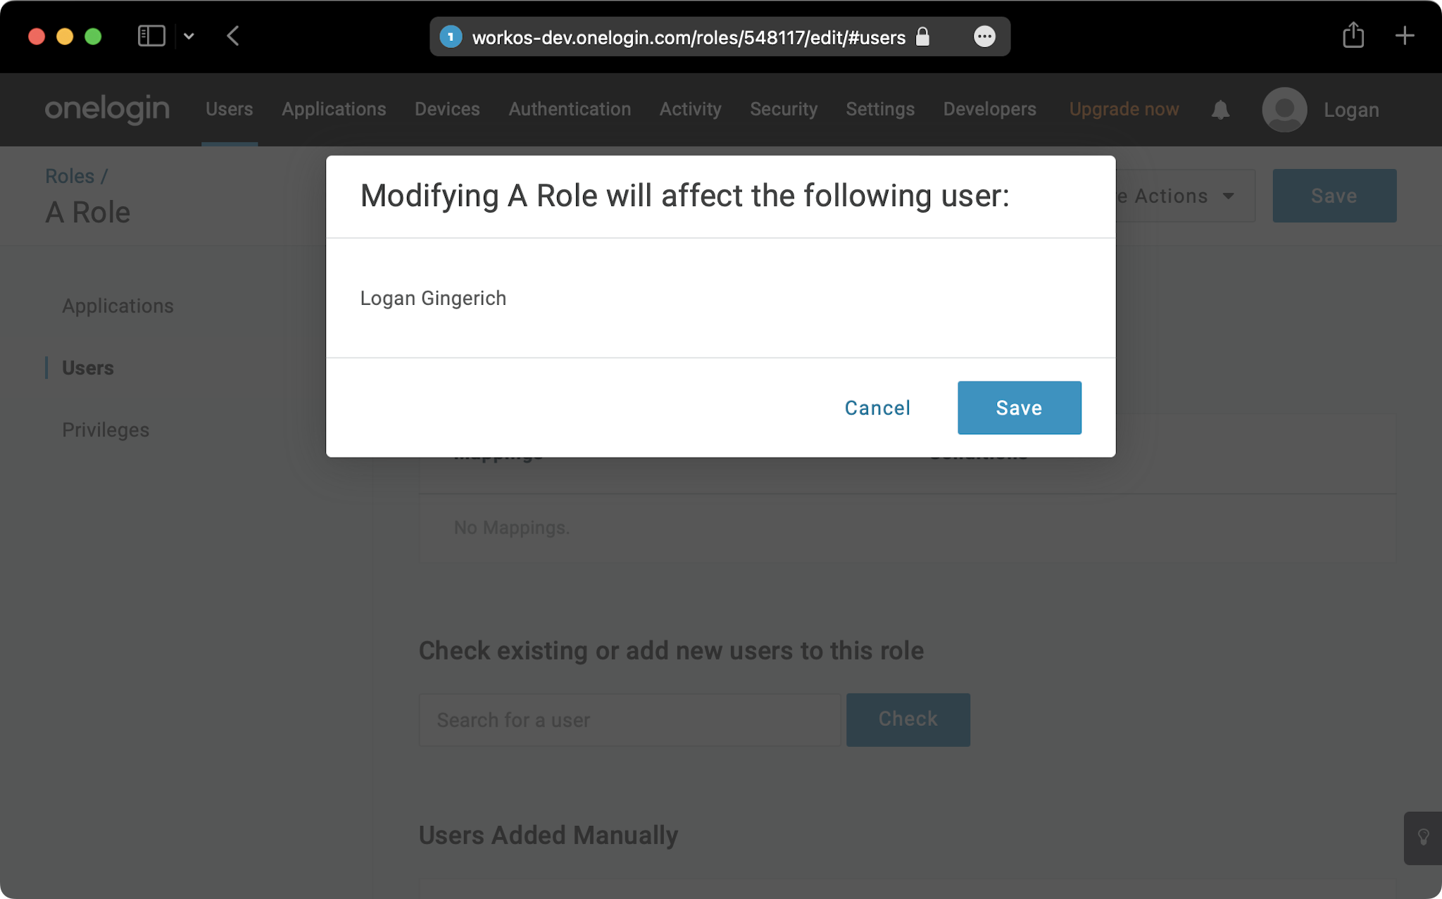Select the Privileges sidebar tab
The height and width of the screenshot is (899, 1442).
click(106, 429)
